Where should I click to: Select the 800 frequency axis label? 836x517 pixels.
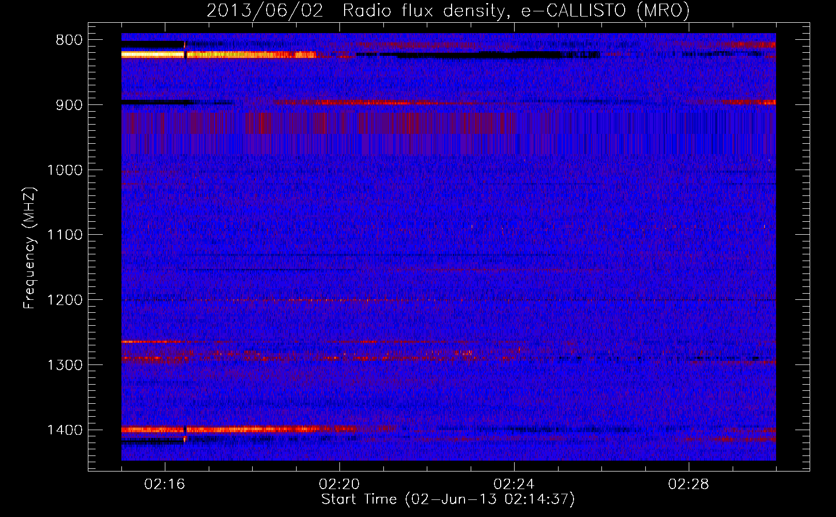69,40
